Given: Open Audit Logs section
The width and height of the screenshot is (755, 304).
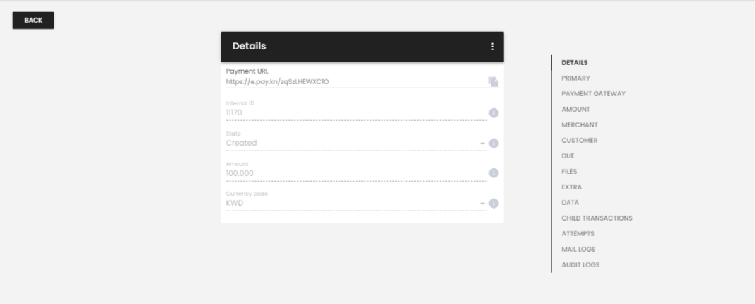Looking at the screenshot, I should [580, 264].
